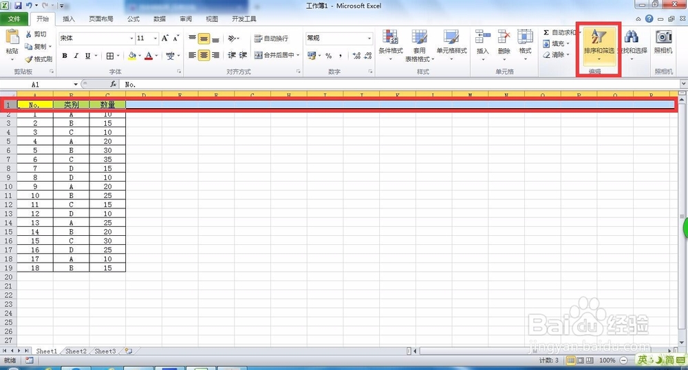Toggle italic formatting
688x370 pixels.
click(76, 56)
